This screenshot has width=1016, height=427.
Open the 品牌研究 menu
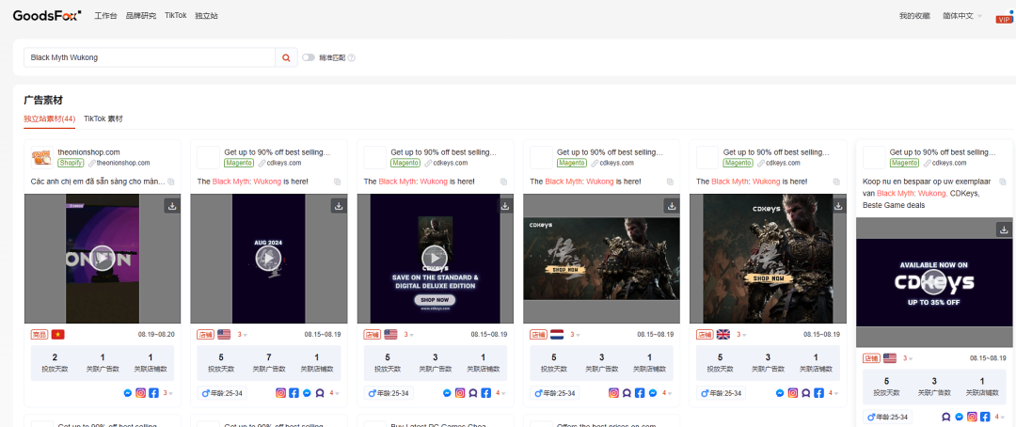point(140,16)
